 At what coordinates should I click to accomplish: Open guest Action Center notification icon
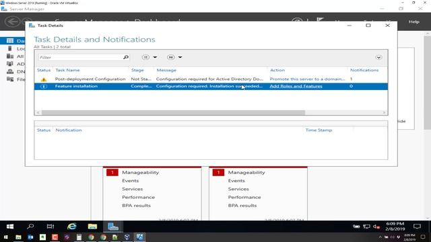(417, 227)
